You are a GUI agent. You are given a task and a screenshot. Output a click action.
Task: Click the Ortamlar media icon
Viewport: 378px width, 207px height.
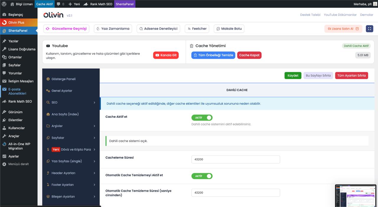click(4, 57)
